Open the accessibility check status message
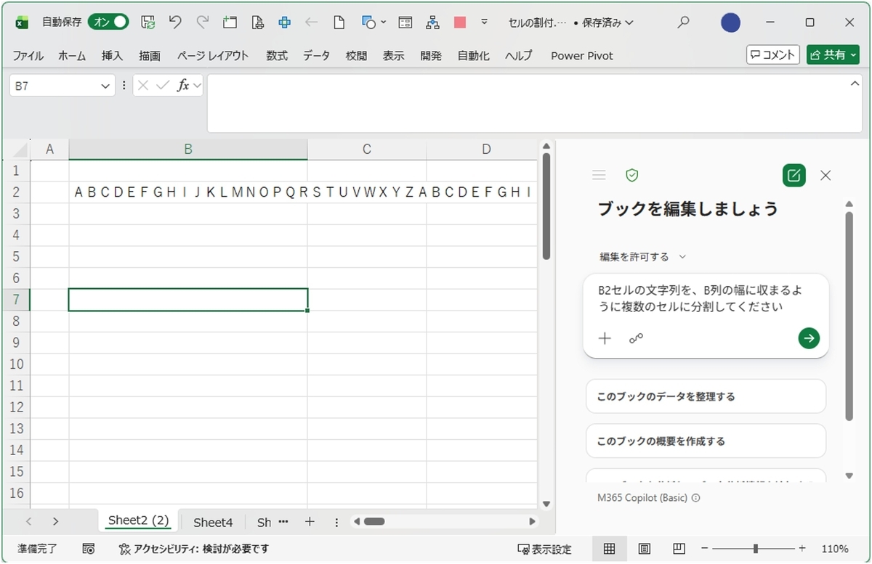Screen dimensions: 872x564 click(x=193, y=549)
